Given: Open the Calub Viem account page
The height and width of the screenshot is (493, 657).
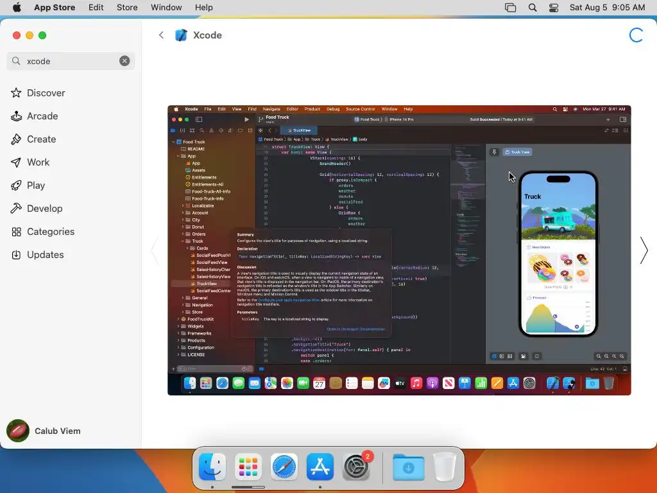Looking at the screenshot, I should (44, 431).
